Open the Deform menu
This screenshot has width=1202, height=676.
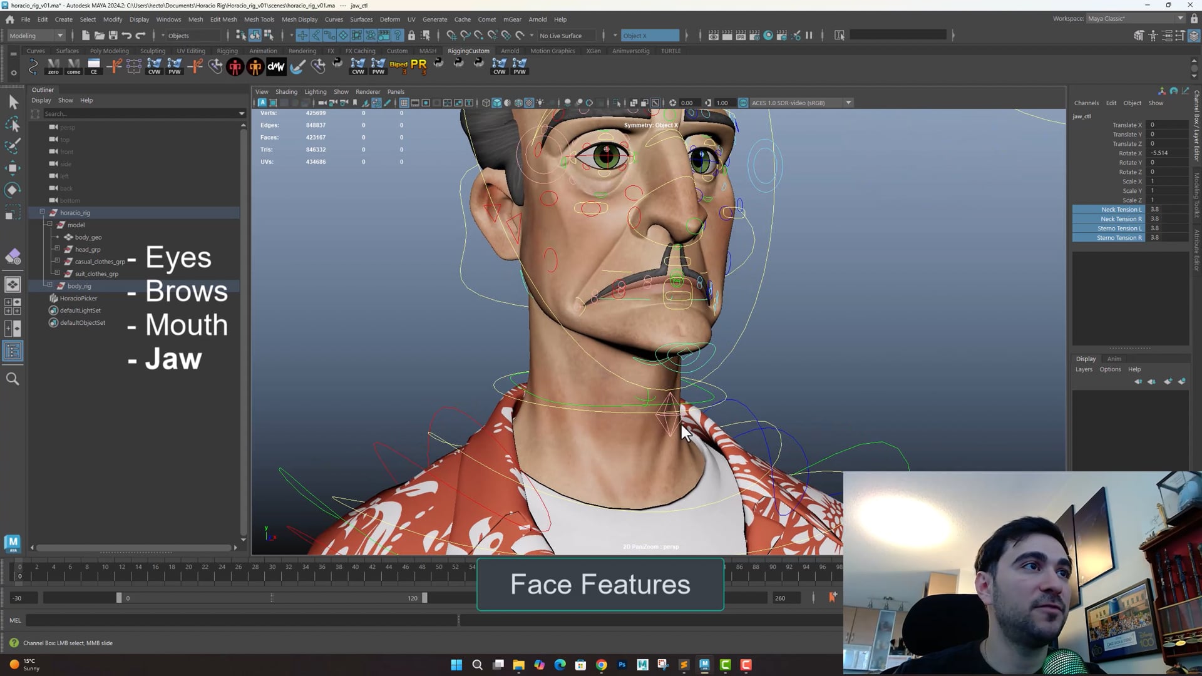tap(389, 19)
